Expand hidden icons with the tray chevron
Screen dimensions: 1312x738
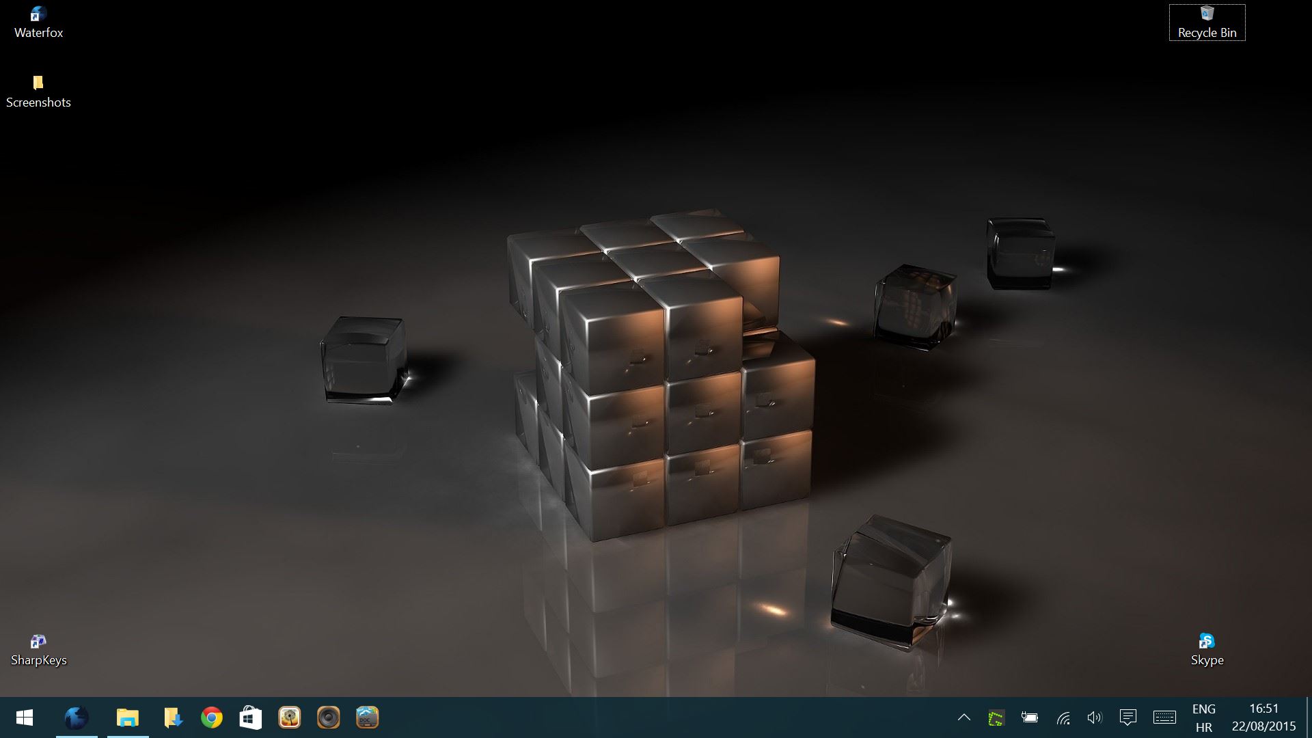coord(963,718)
